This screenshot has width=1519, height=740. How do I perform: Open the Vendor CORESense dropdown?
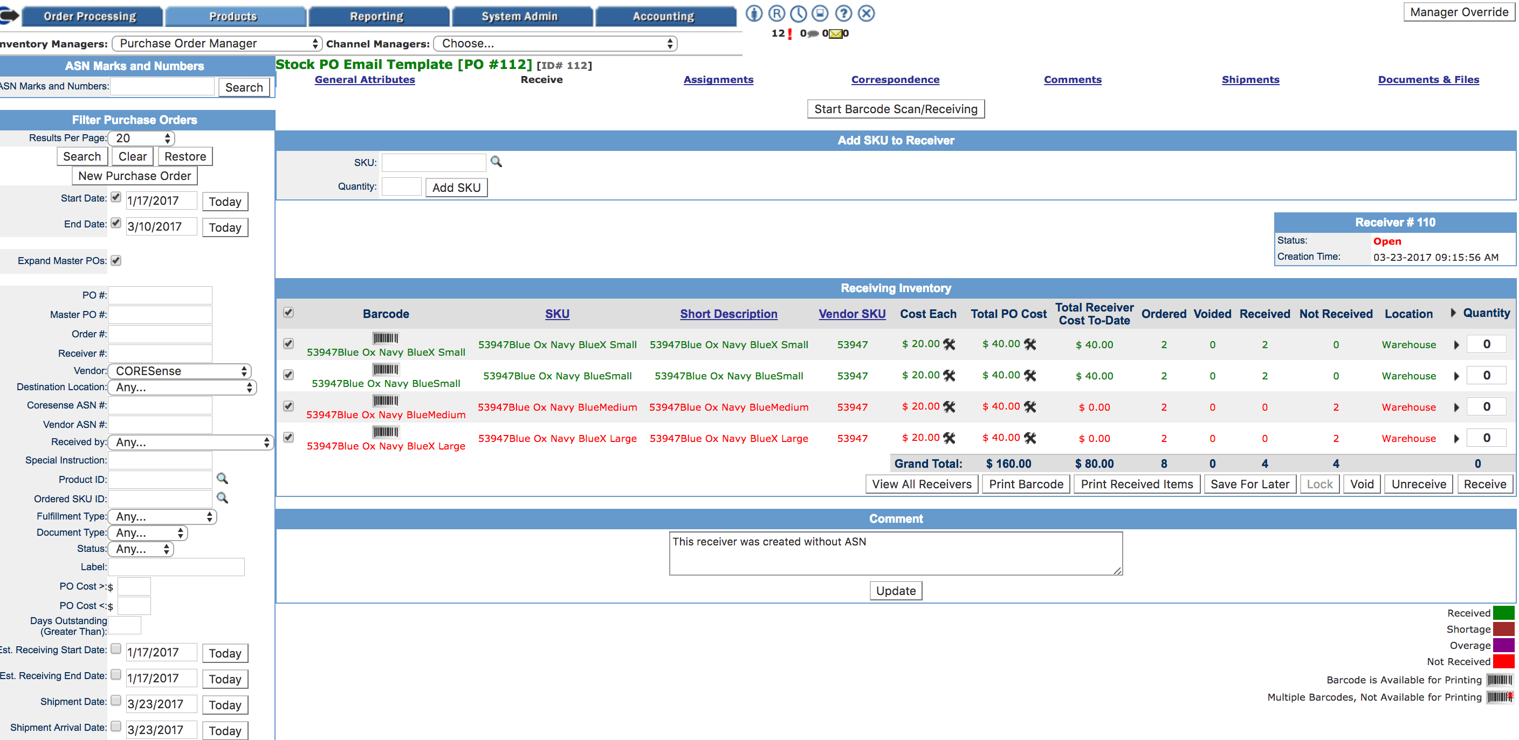click(180, 371)
